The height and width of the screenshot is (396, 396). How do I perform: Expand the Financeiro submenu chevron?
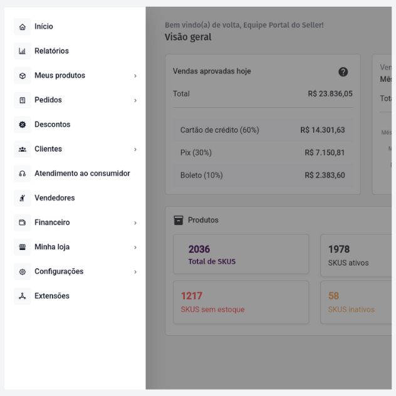coord(135,222)
